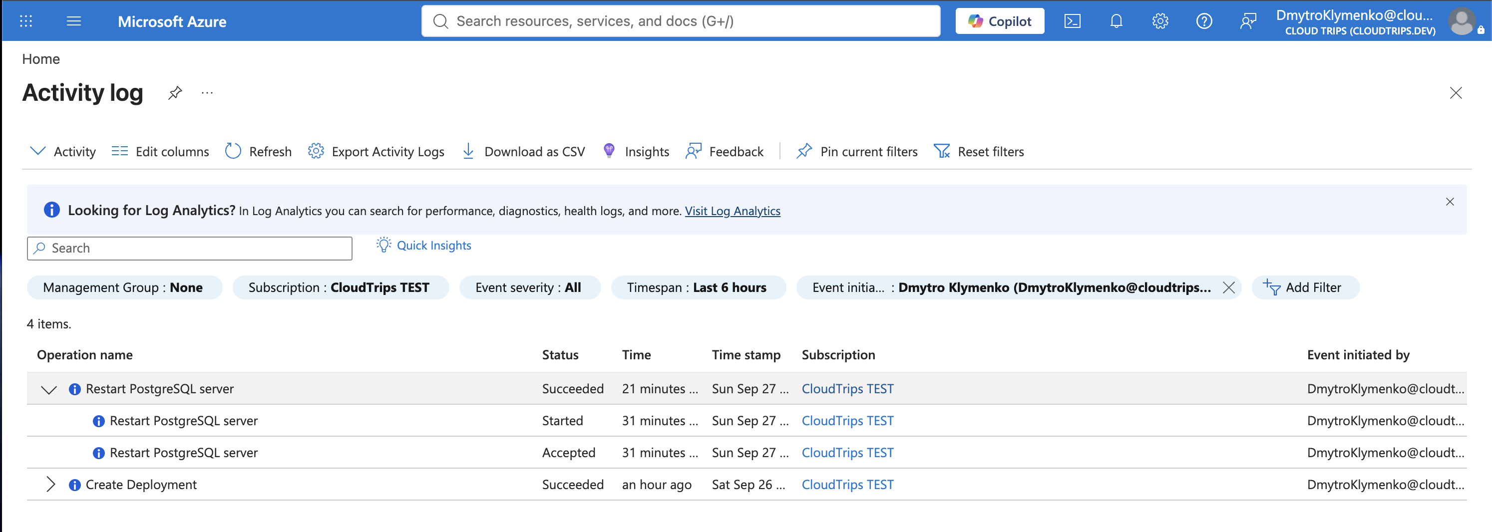The width and height of the screenshot is (1492, 532).
Task: Open the portal hamburger menu
Action: pos(73,21)
